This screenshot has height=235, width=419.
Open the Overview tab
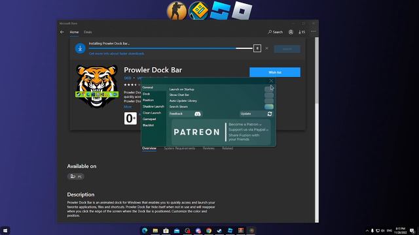pyautogui.click(x=149, y=148)
